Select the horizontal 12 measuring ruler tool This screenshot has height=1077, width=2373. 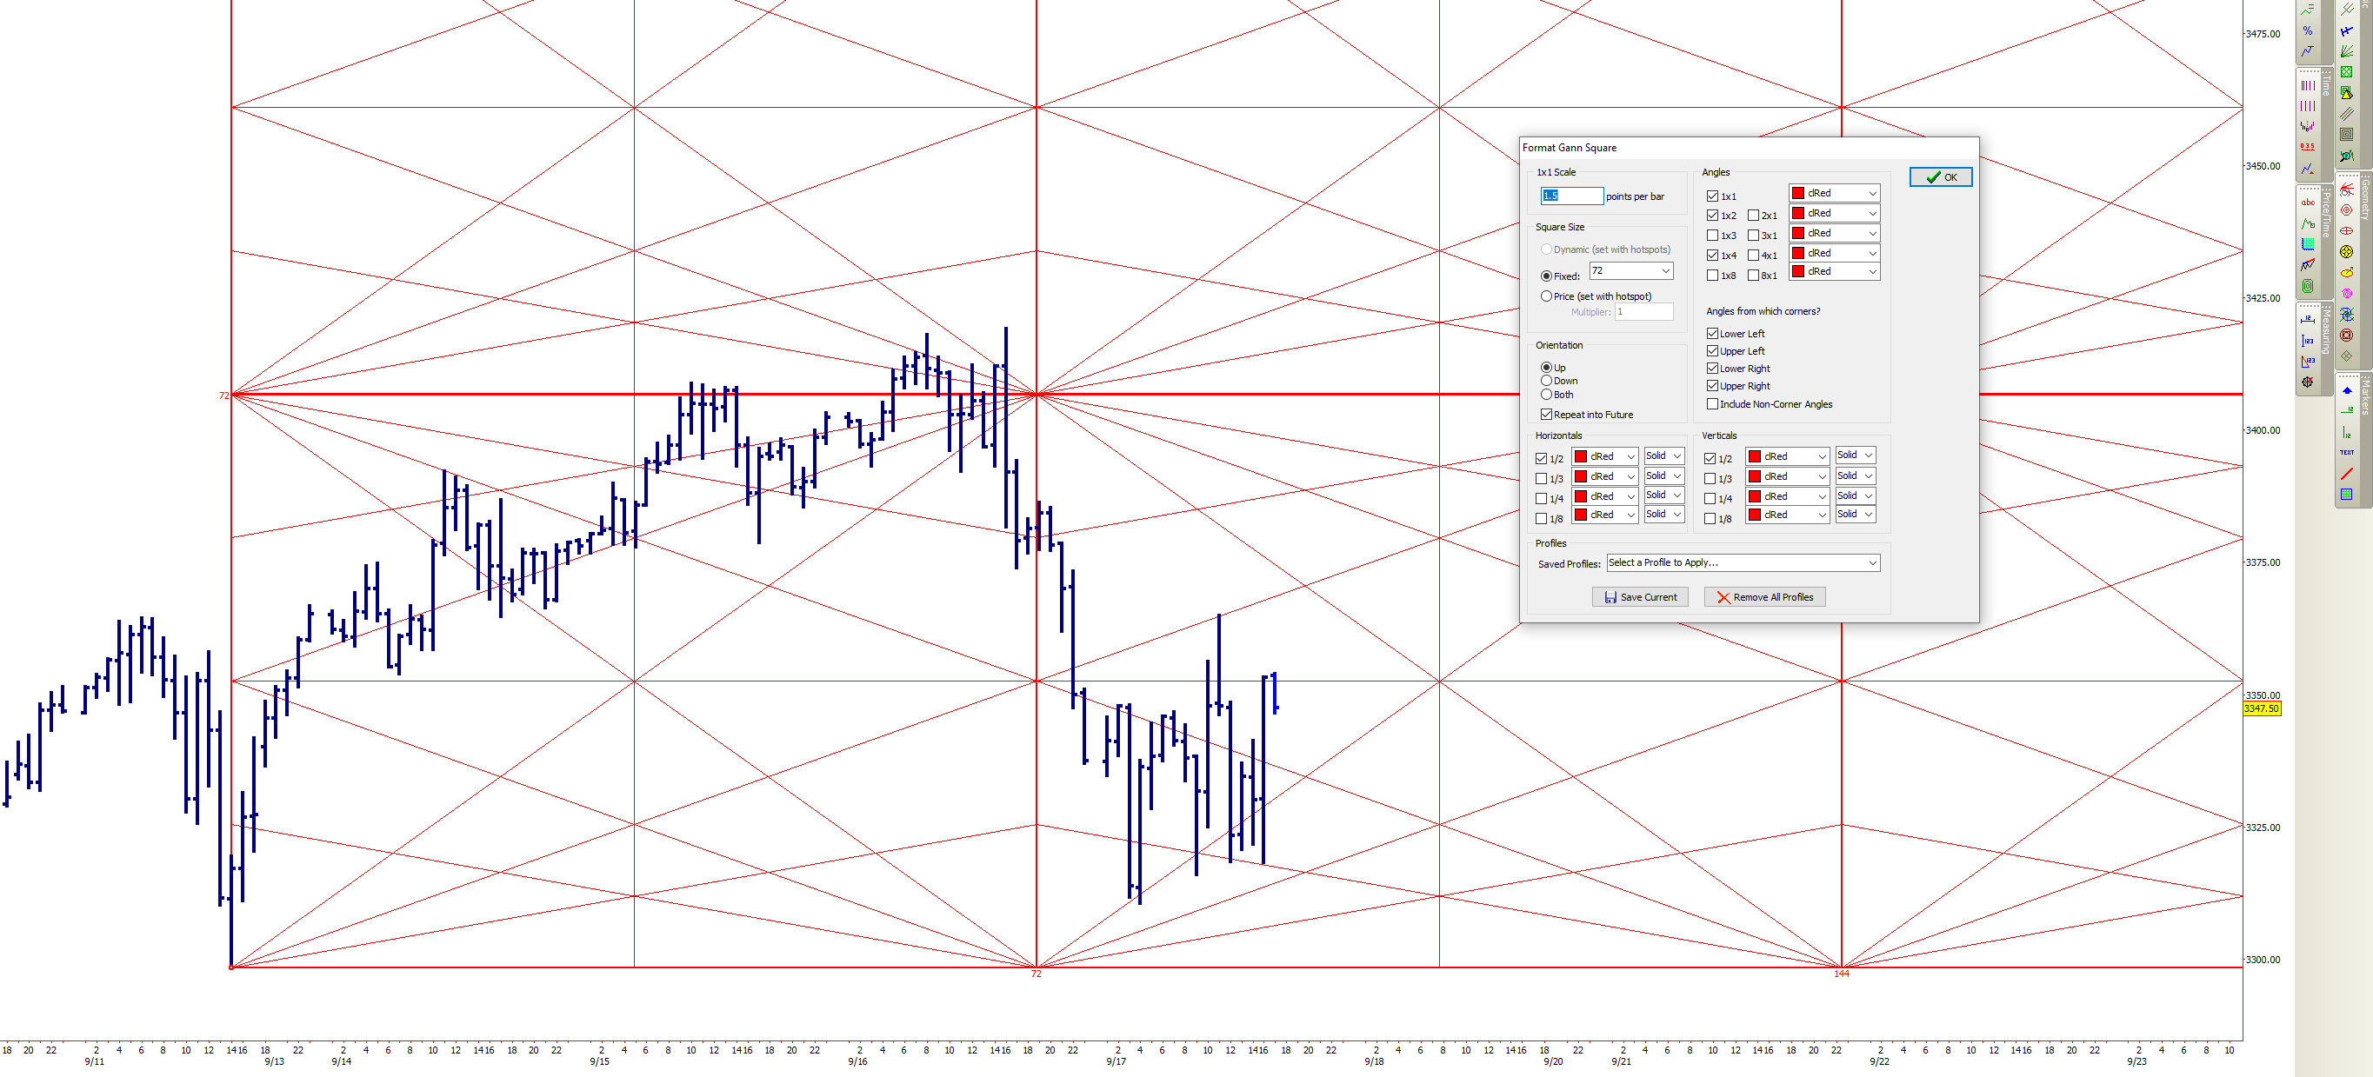click(2309, 321)
